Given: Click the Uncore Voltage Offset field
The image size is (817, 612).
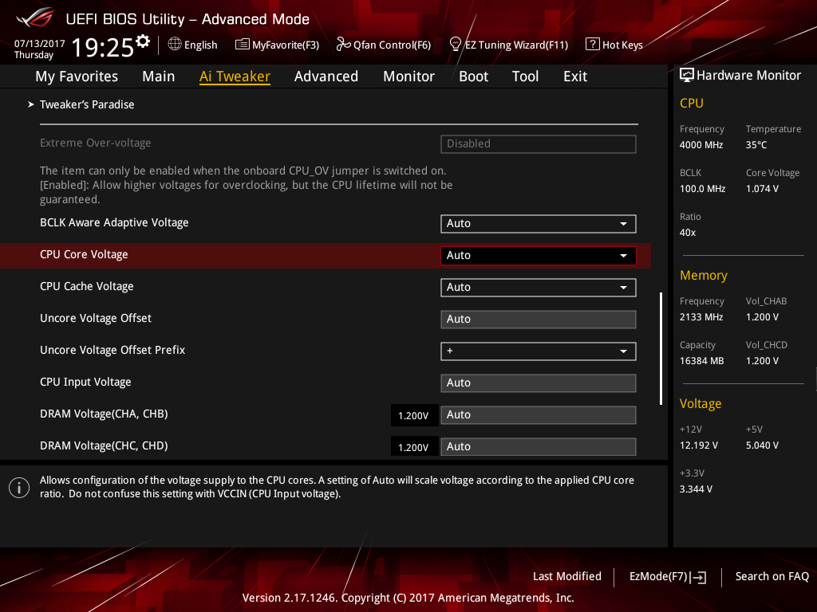Looking at the screenshot, I should click(539, 320).
